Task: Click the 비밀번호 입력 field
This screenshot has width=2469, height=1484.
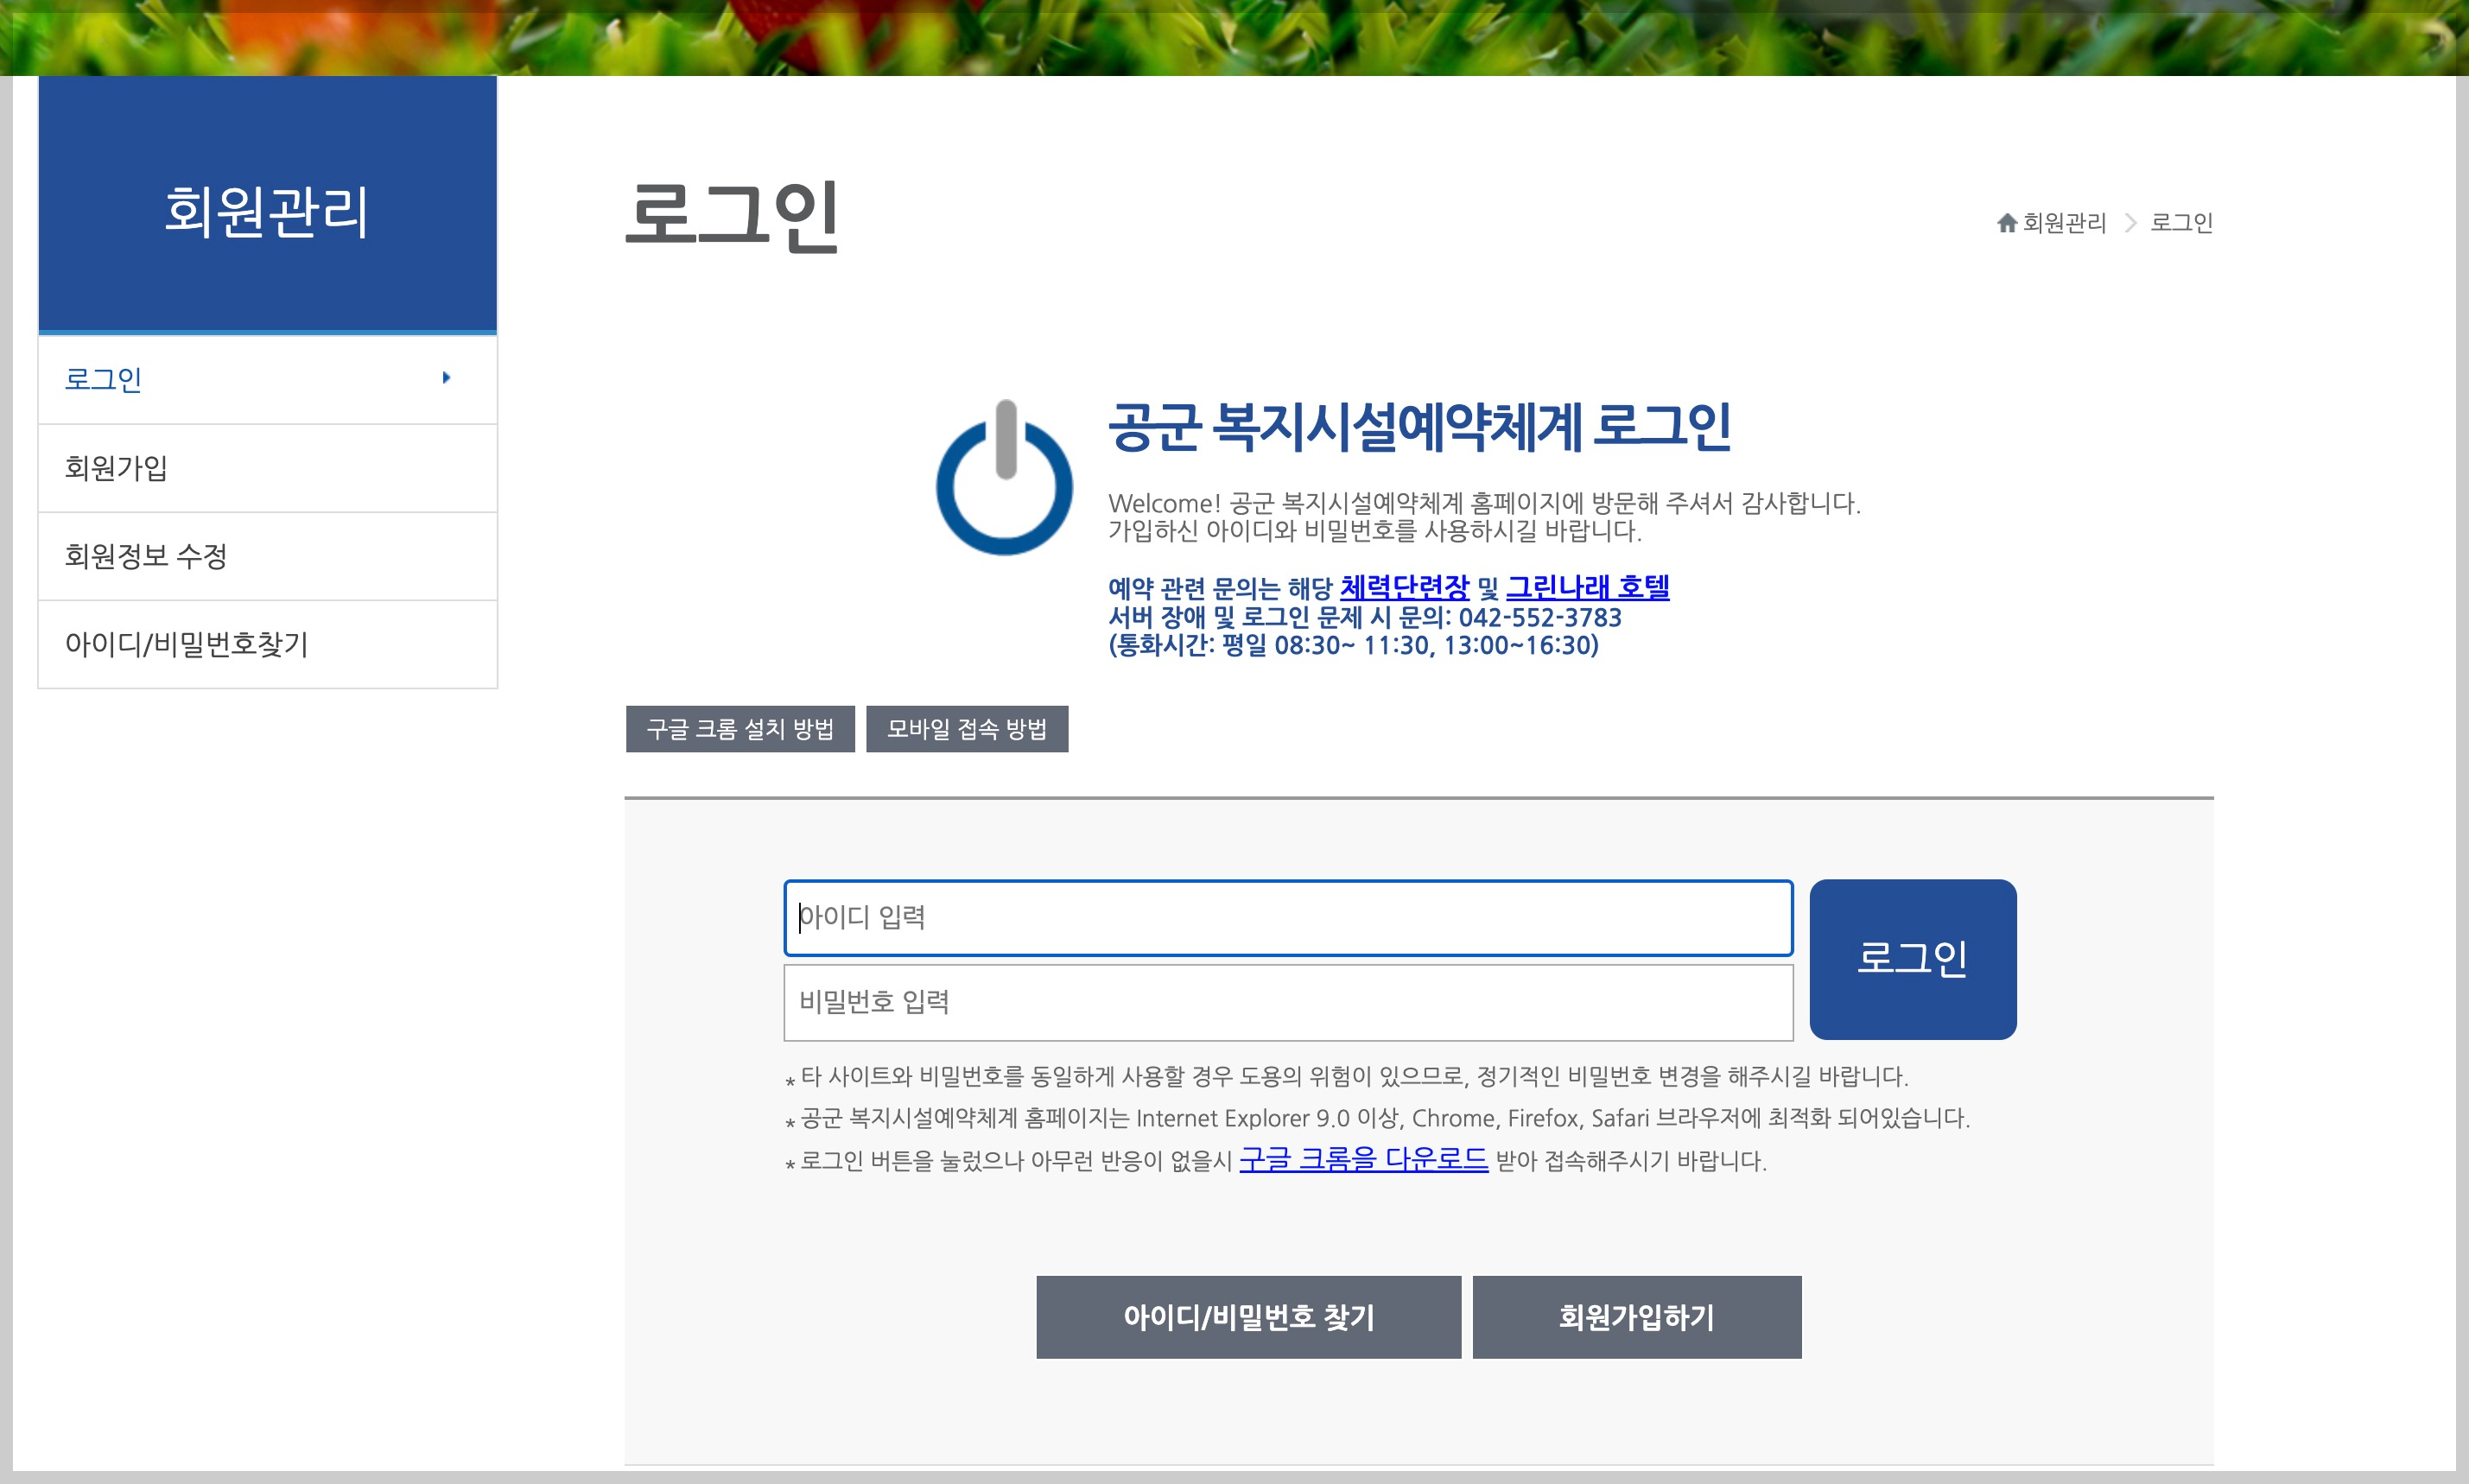Action: coord(1287,1002)
